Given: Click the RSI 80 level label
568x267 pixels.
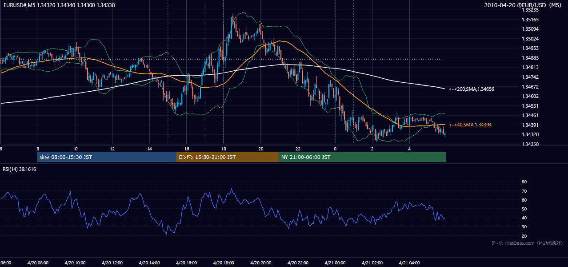Looking at the screenshot, I should 524,182.
